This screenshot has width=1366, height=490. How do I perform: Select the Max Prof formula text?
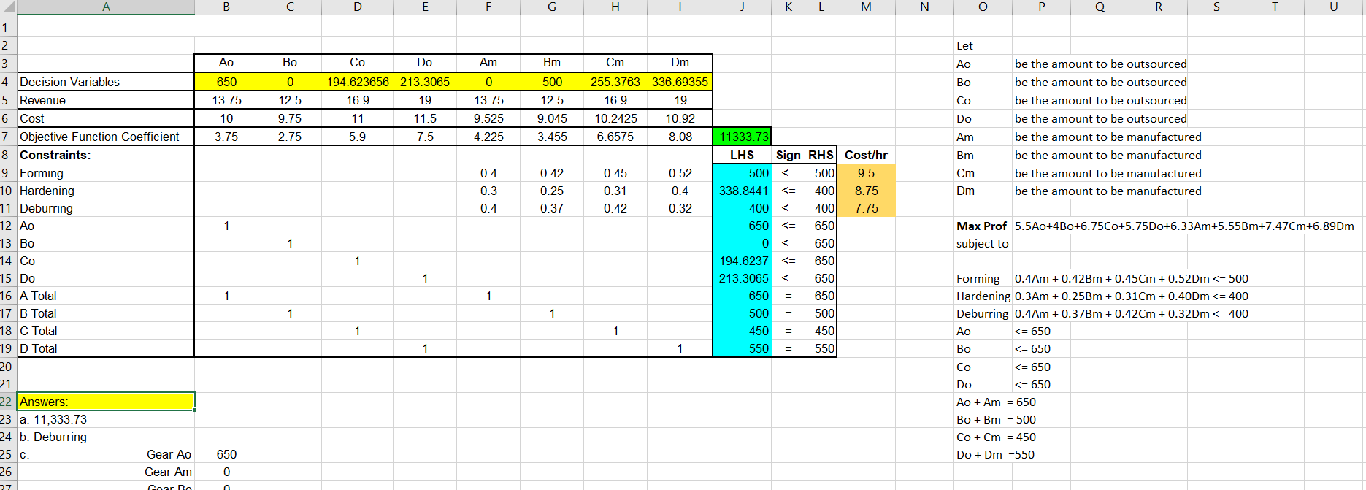(x=1184, y=226)
